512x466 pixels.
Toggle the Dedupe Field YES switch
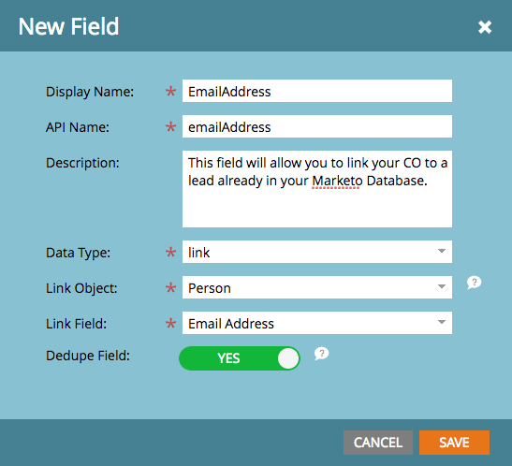coord(240,358)
